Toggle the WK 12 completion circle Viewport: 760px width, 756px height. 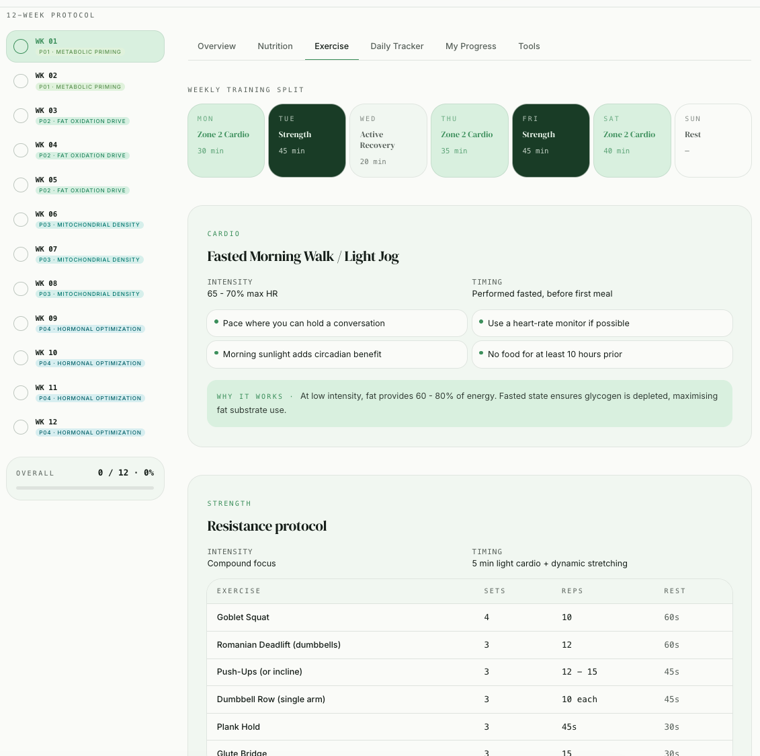21,428
